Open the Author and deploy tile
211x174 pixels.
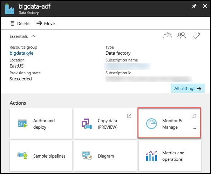pyautogui.click(x=41, y=124)
